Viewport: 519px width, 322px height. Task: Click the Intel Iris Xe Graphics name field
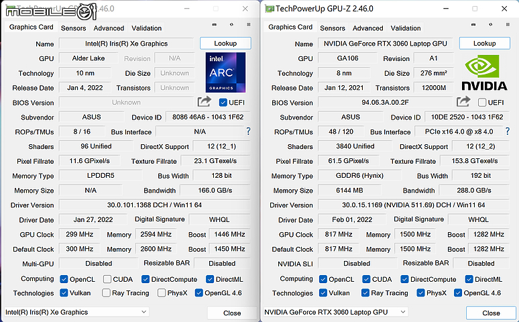tap(127, 44)
